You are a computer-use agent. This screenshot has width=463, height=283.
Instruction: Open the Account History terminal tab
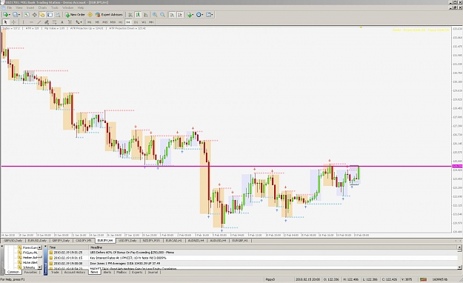pos(75,272)
